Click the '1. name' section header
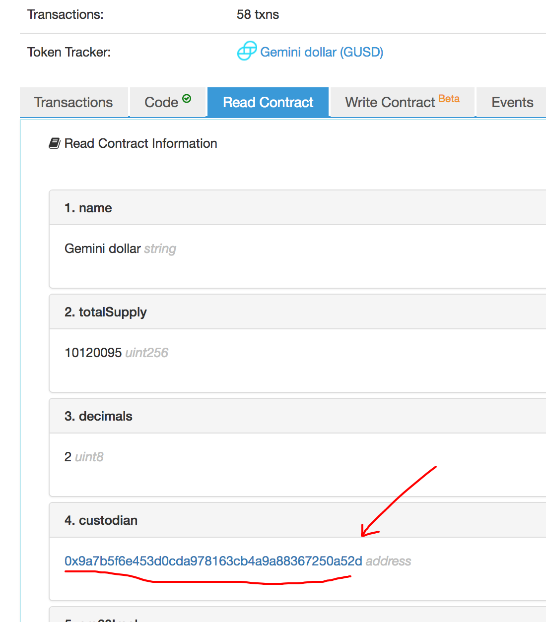546x622 pixels. tap(298, 208)
